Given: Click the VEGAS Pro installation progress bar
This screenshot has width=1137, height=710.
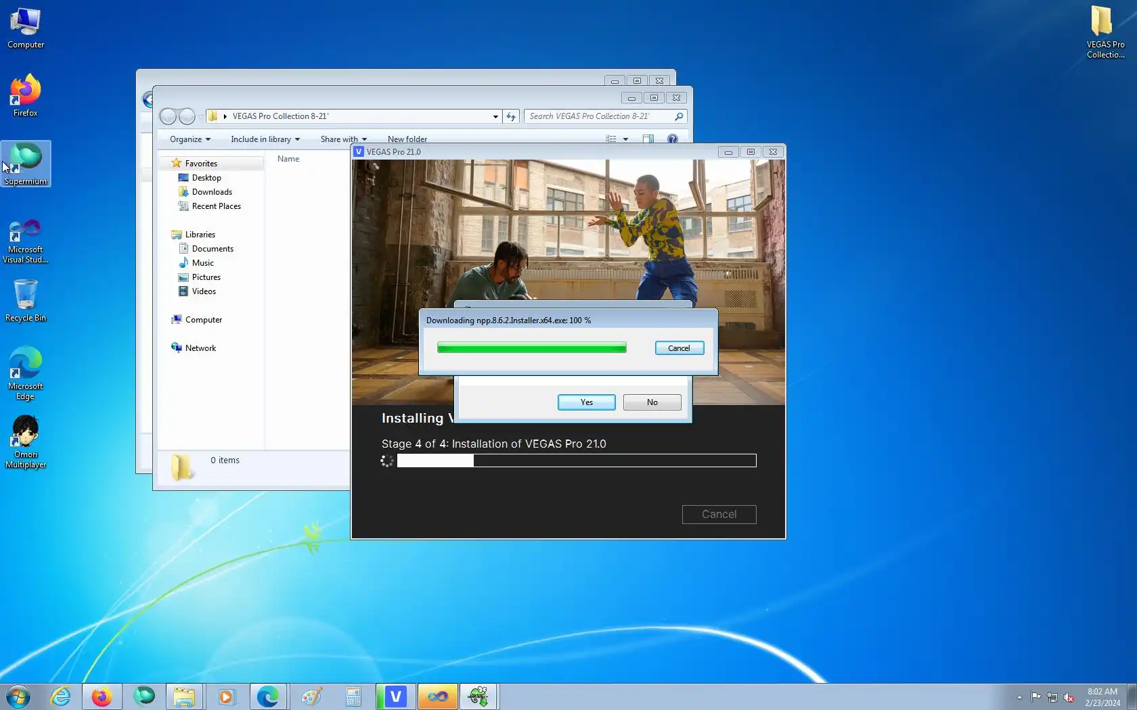Looking at the screenshot, I should tap(577, 460).
